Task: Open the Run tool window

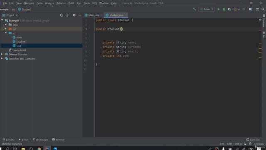Action: [23, 140]
